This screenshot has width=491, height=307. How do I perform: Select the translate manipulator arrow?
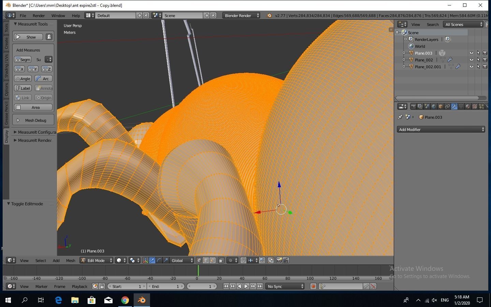coord(152,261)
